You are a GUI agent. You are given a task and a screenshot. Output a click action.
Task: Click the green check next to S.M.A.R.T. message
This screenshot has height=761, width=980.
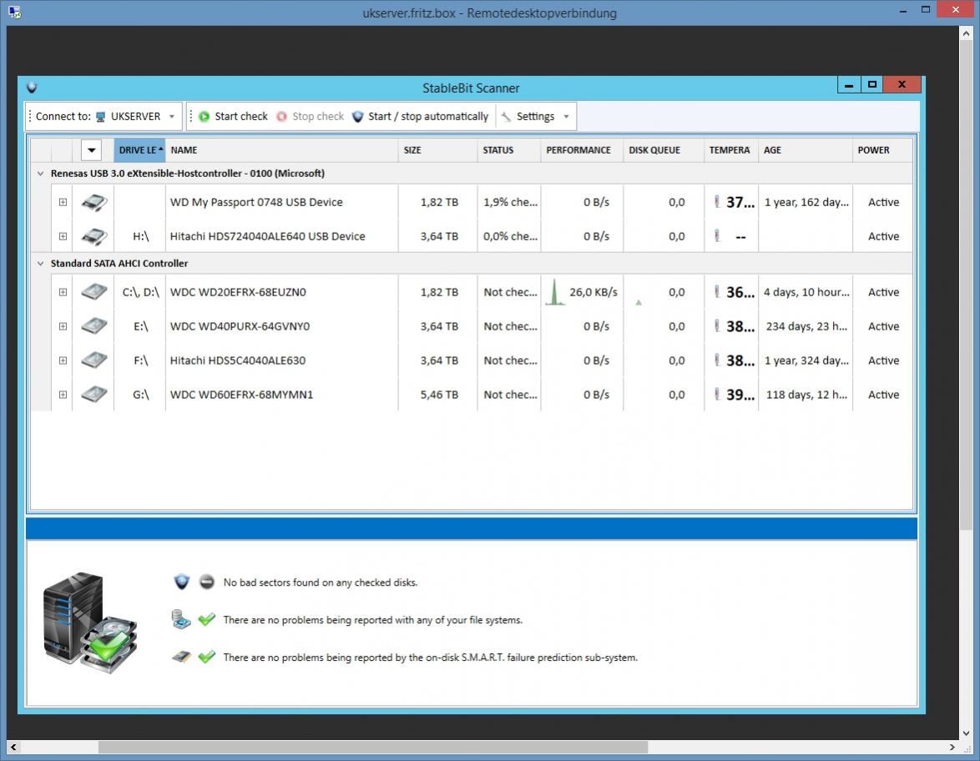207,657
